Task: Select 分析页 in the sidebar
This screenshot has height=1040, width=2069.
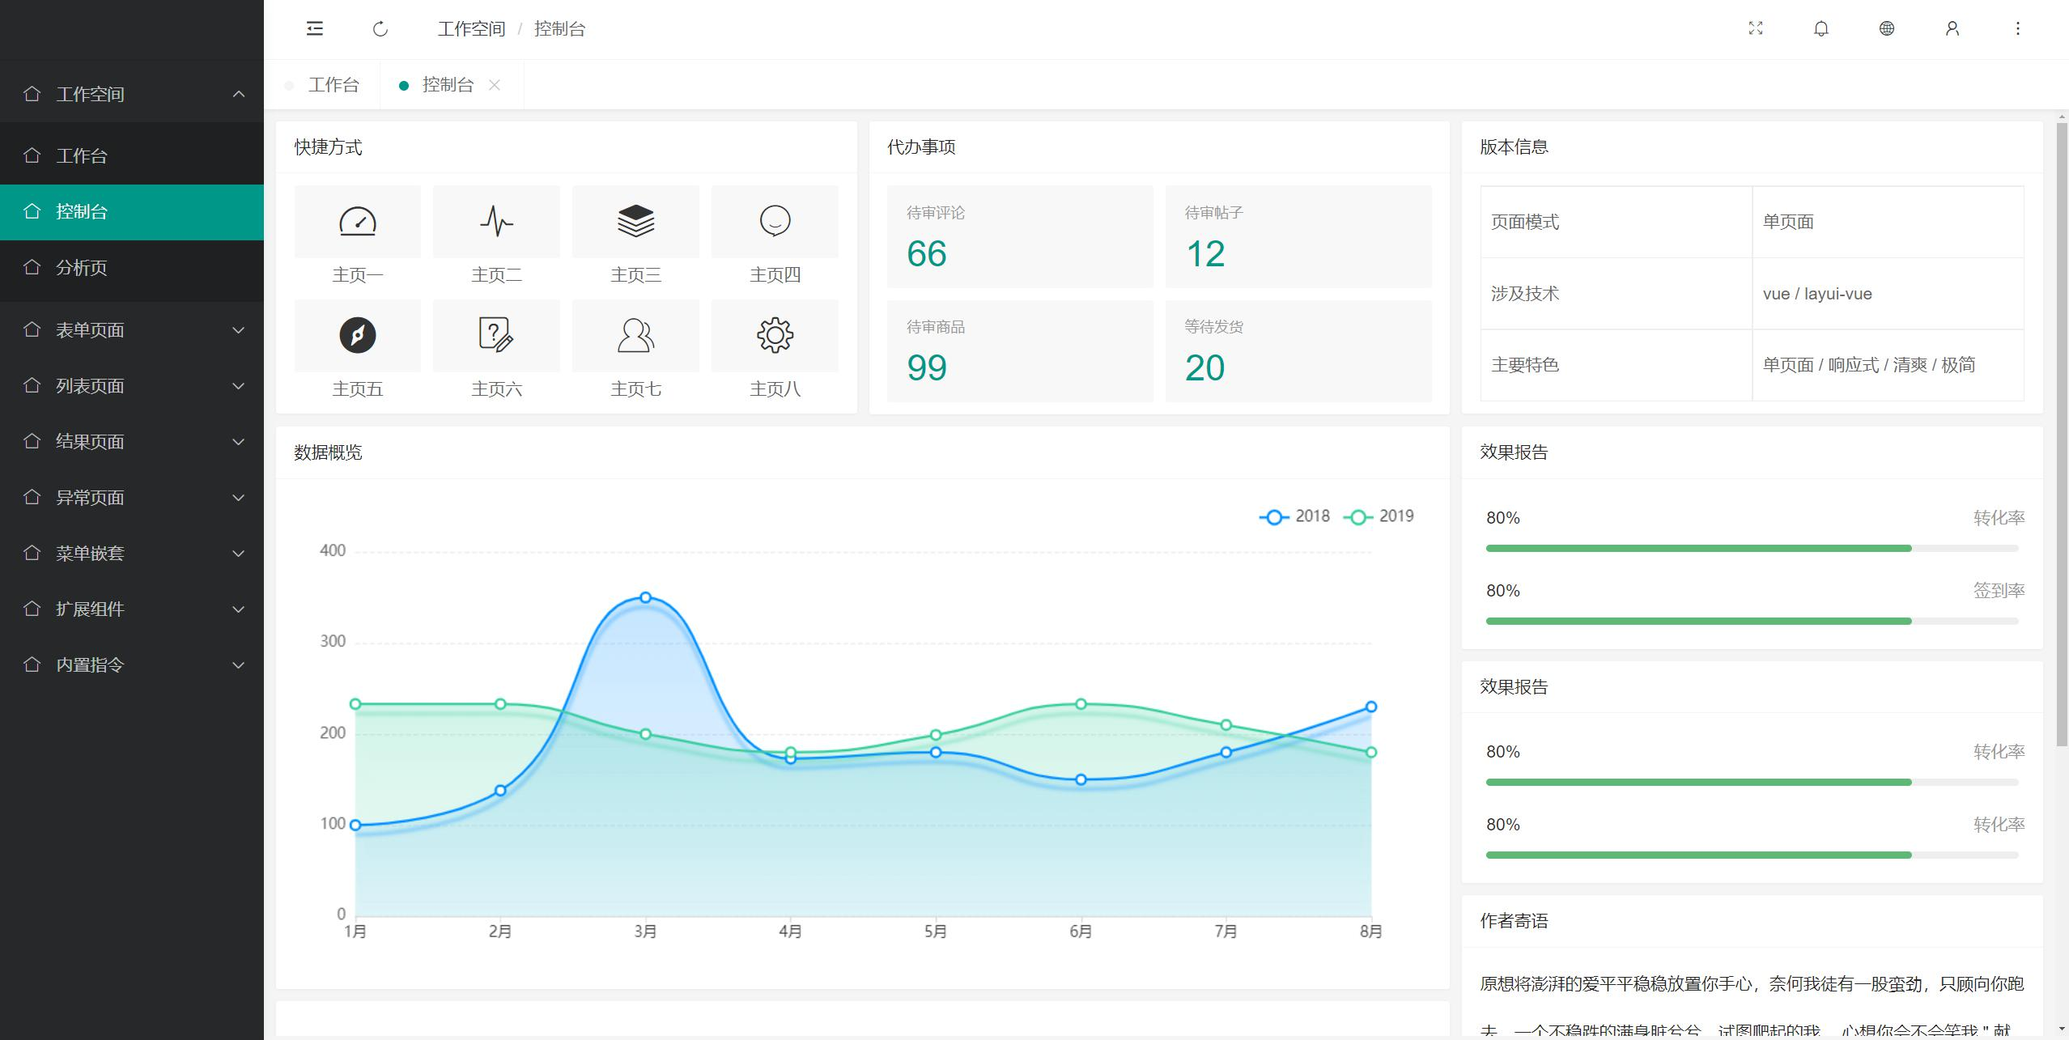Action: pos(132,268)
